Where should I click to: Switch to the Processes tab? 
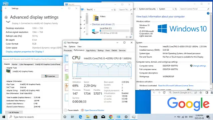[x=68, y=50]
